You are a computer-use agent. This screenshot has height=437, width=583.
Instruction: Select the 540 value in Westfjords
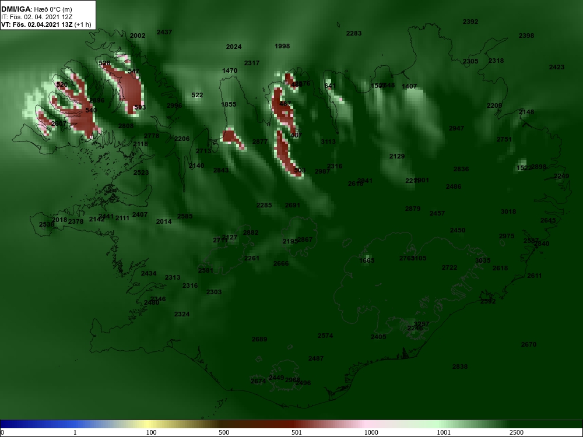(x=91, y=110)
